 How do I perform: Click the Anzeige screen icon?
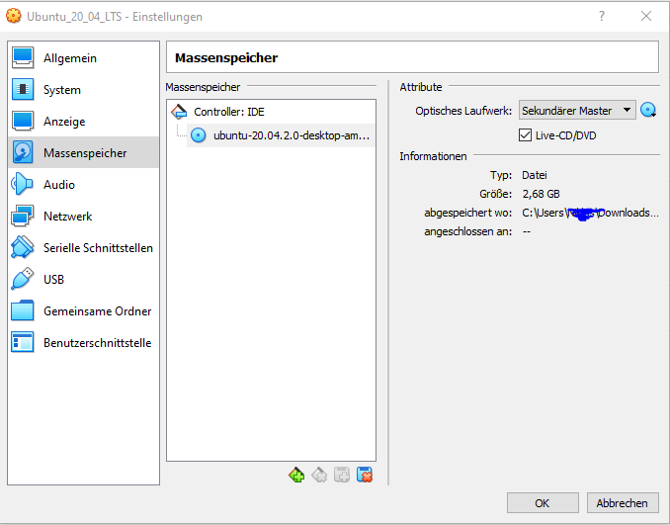[x=23, y=121]
